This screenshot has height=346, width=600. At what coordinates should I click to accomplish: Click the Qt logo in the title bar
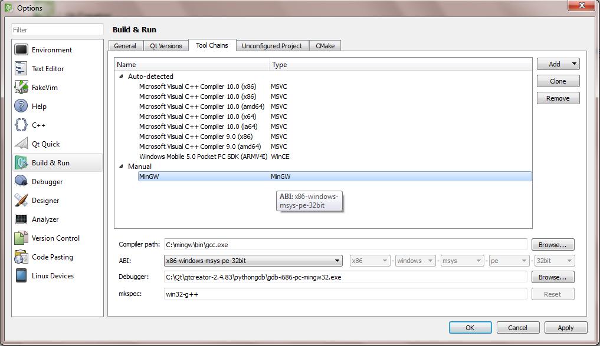click(8, 8)
